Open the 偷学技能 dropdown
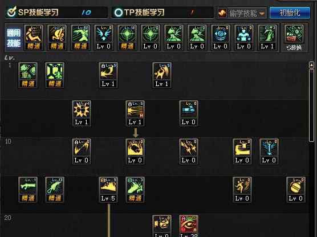Screen dimensions: 317x237 pyautogui.click(x=242, y=13)
